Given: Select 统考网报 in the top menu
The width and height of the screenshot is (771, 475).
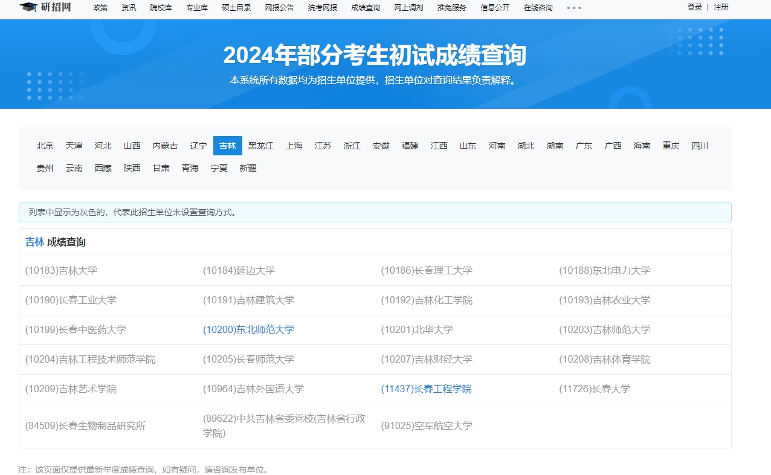Looking at the screenshot, I should coord(323,8).
